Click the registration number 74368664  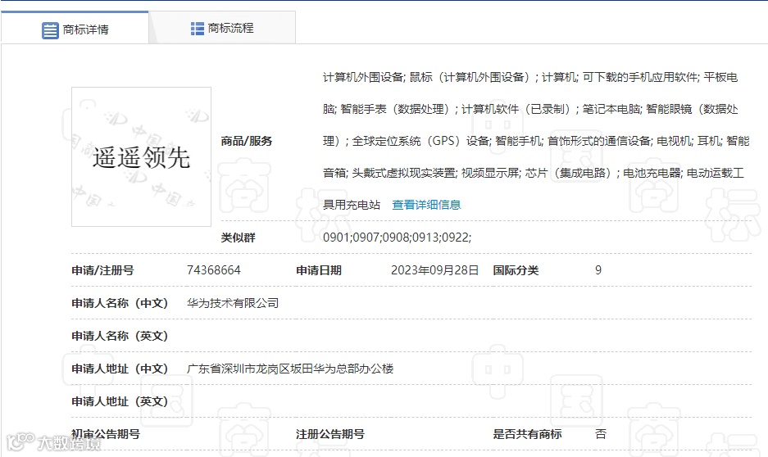pyautogui.click(x=214, y=270)
